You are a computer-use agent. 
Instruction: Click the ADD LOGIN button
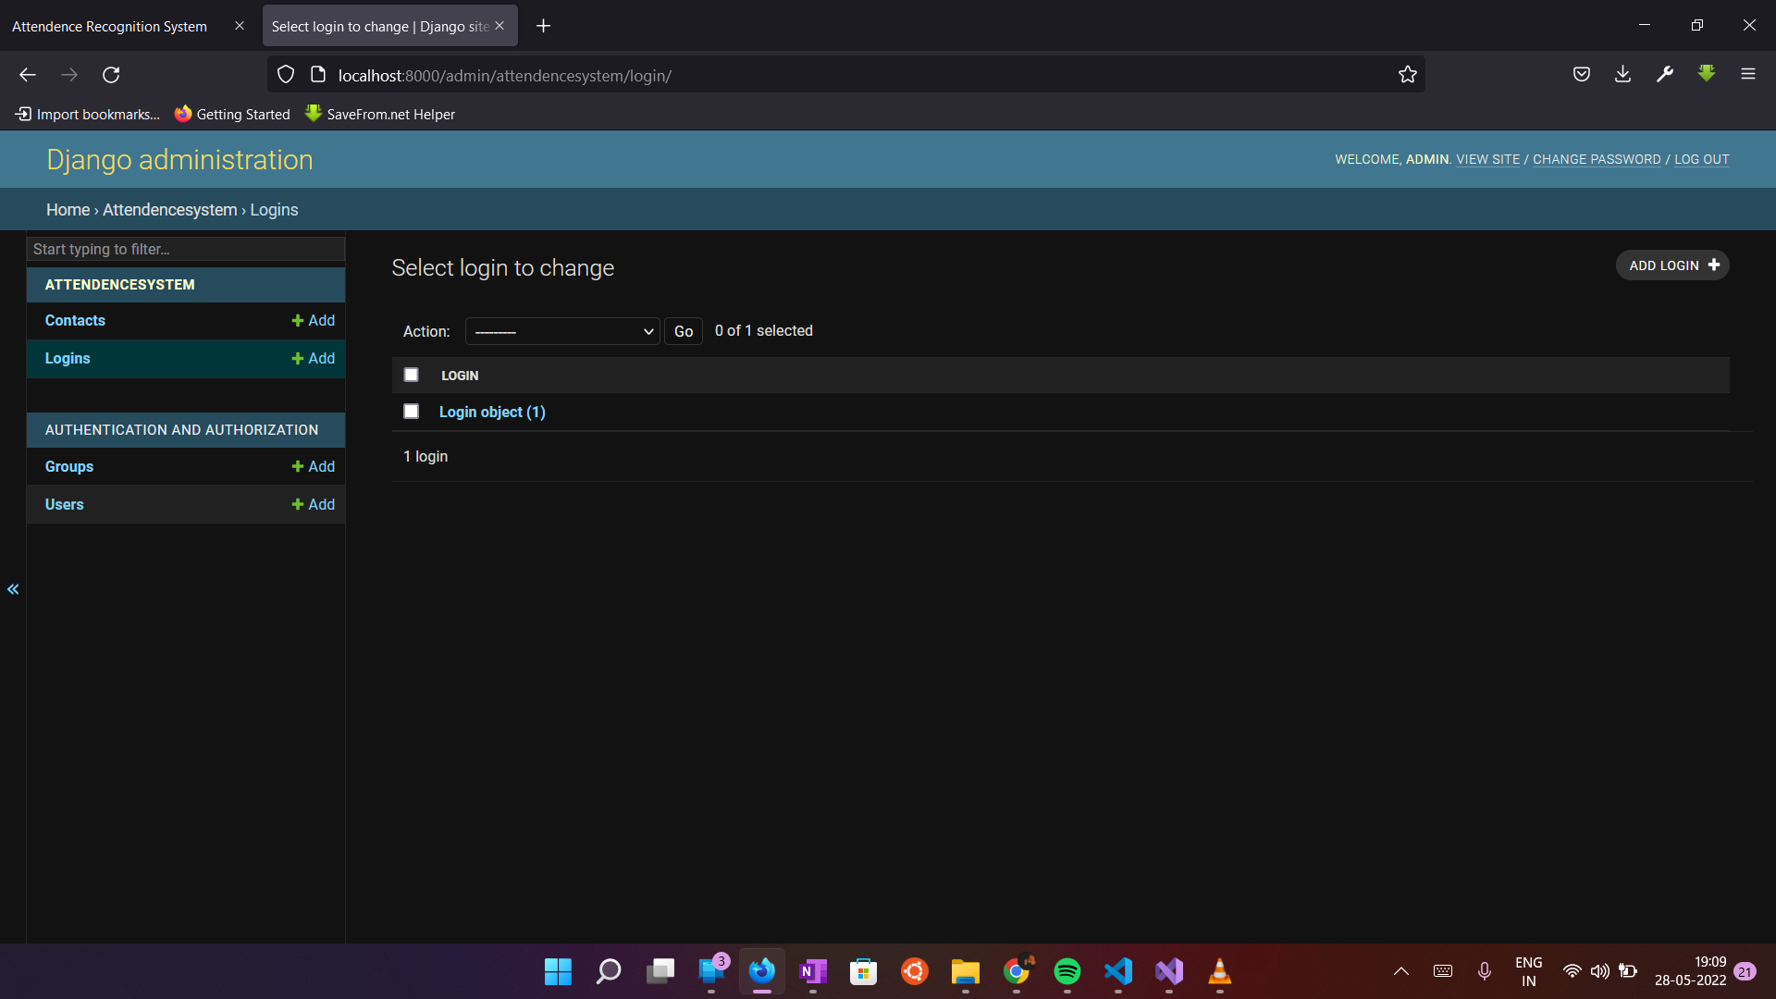point(1671,265)
